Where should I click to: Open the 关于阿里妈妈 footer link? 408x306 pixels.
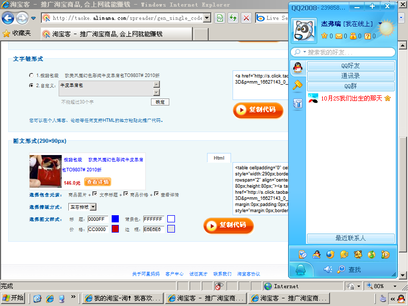(x=146, y=274)
